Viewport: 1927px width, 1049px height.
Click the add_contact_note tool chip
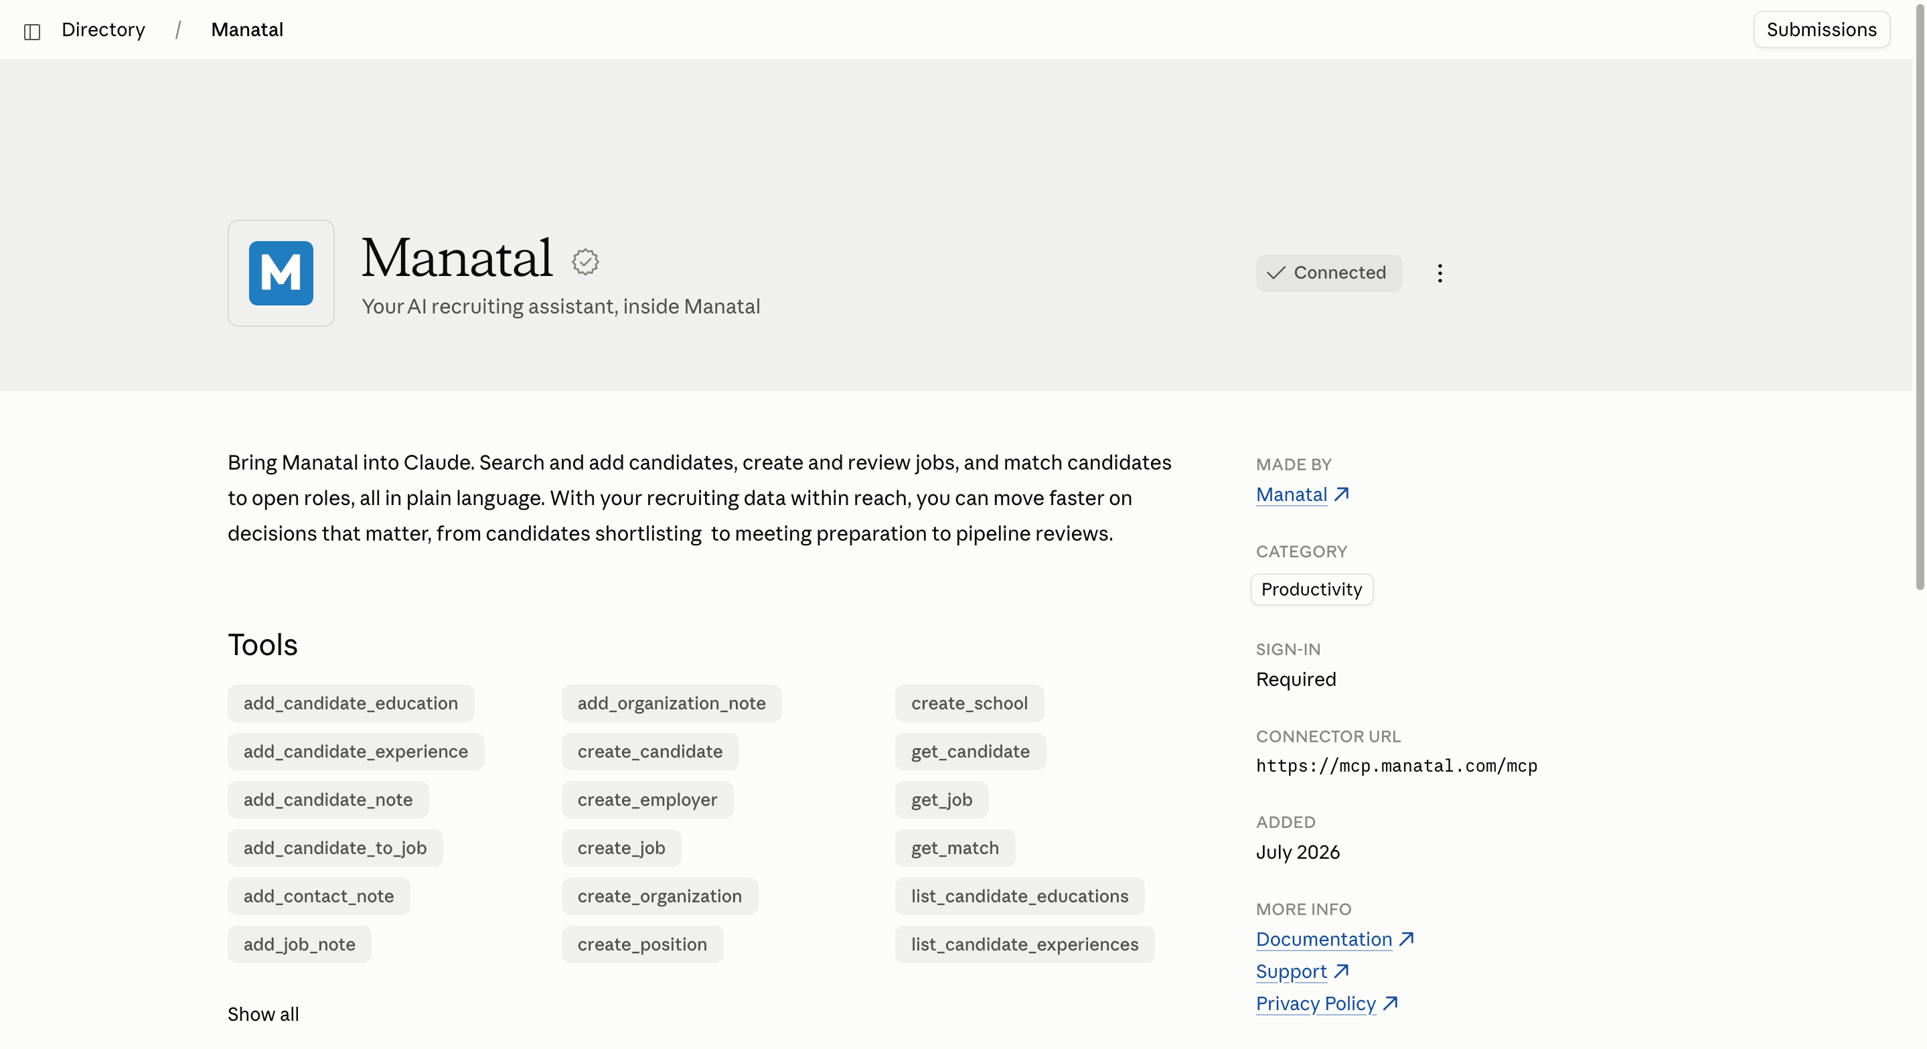319,896
